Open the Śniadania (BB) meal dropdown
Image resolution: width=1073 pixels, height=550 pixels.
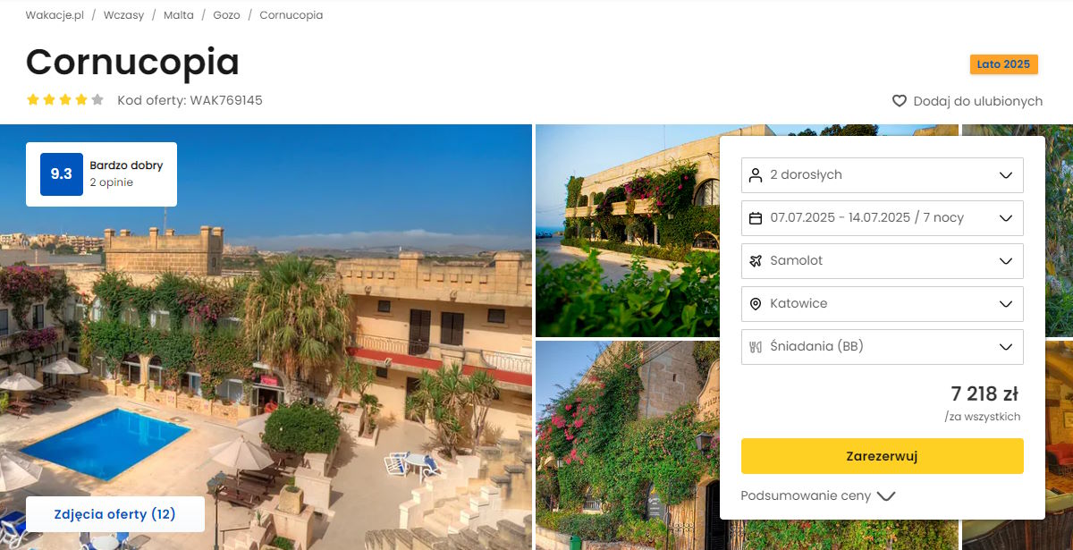883,346
